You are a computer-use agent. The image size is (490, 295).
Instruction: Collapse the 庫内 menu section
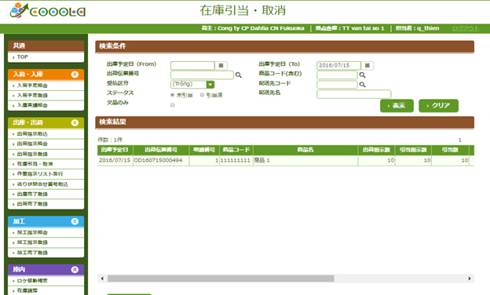pos(75,269)
